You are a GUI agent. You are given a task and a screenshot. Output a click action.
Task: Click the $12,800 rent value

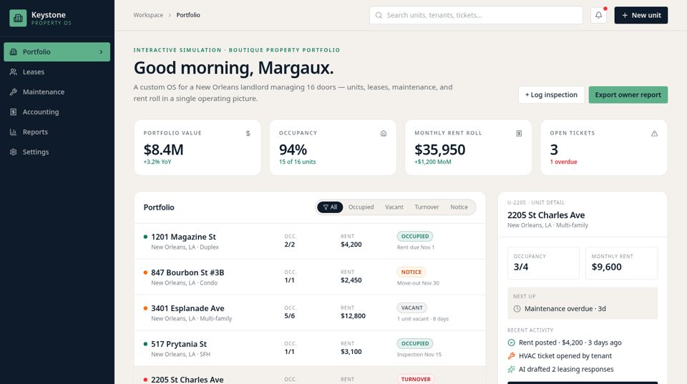coord(353,316)
